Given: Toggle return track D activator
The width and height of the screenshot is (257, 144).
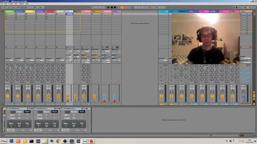Looking at the screenshot, I should tap(192, 96).
